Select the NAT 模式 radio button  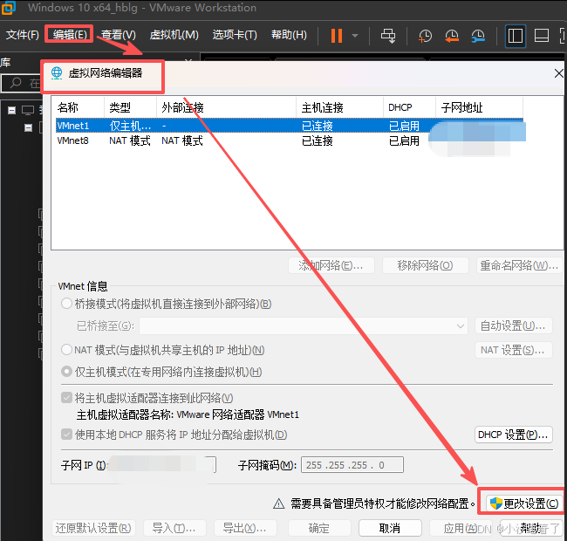[x=66, y=350]
